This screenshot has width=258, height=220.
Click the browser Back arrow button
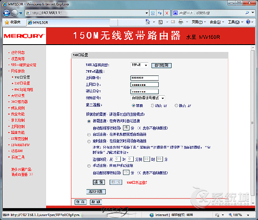pos(6,13)
